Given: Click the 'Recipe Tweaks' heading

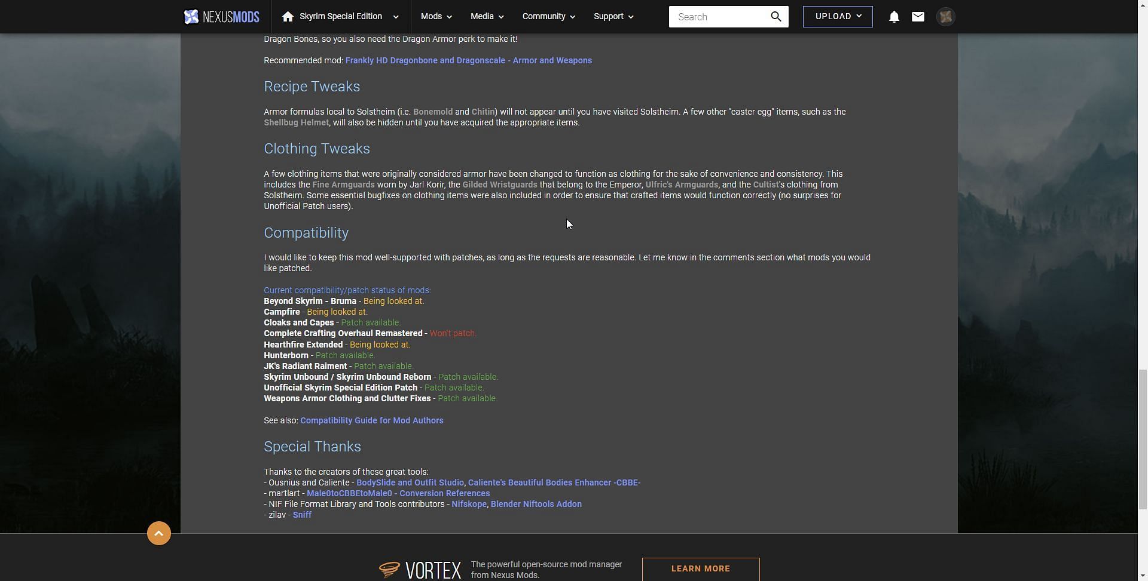Looking at the screenshot, I should [x=312, y=87].
